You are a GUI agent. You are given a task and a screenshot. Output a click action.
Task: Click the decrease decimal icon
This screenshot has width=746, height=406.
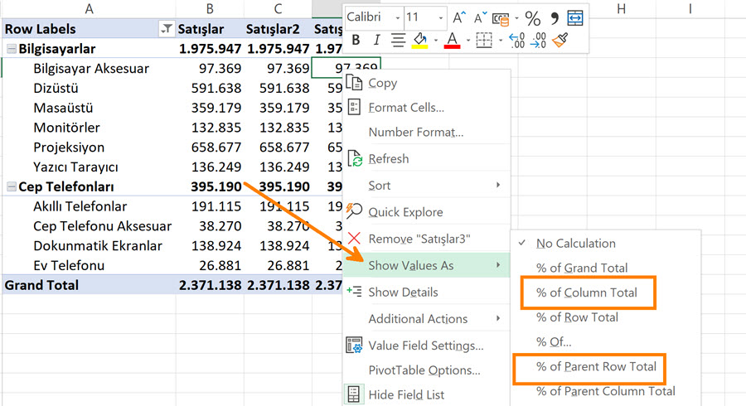point(539,40)
